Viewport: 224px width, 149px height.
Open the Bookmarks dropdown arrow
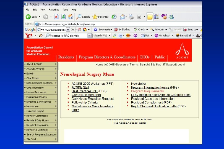(111, 30)
